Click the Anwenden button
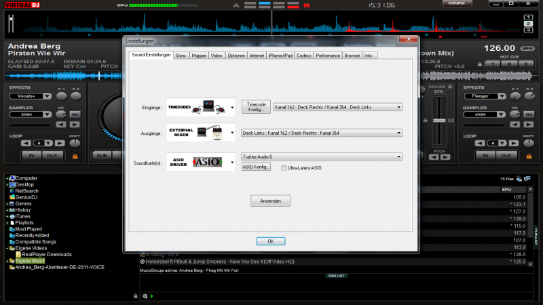This screenshot has width=543, height=305. tap(270, 201)
